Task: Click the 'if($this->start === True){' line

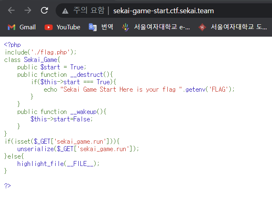Action: coord(73,82)
